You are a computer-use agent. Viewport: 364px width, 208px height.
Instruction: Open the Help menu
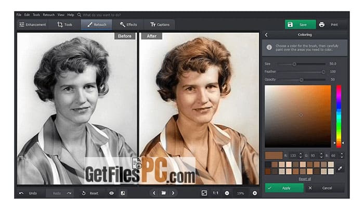coord(71,15)
